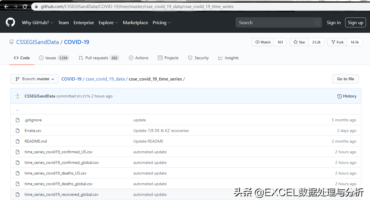Open README.md
The image size is (370, 203).
[x=36, y=141]
